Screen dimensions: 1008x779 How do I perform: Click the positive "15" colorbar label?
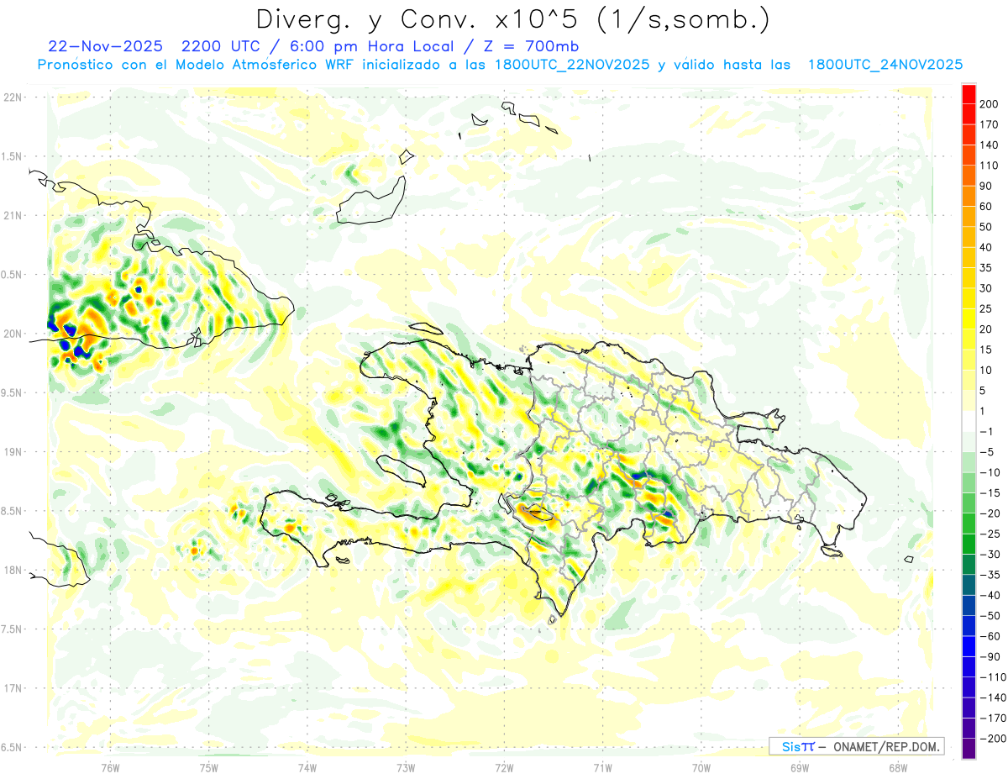(988, 350)
